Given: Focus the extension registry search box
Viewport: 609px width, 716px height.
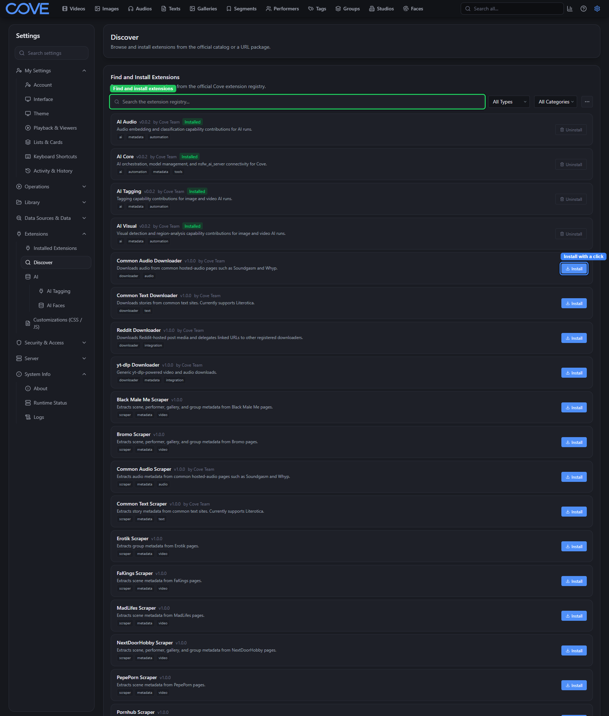Looking at the screenshot, I should tap(297, 102).
